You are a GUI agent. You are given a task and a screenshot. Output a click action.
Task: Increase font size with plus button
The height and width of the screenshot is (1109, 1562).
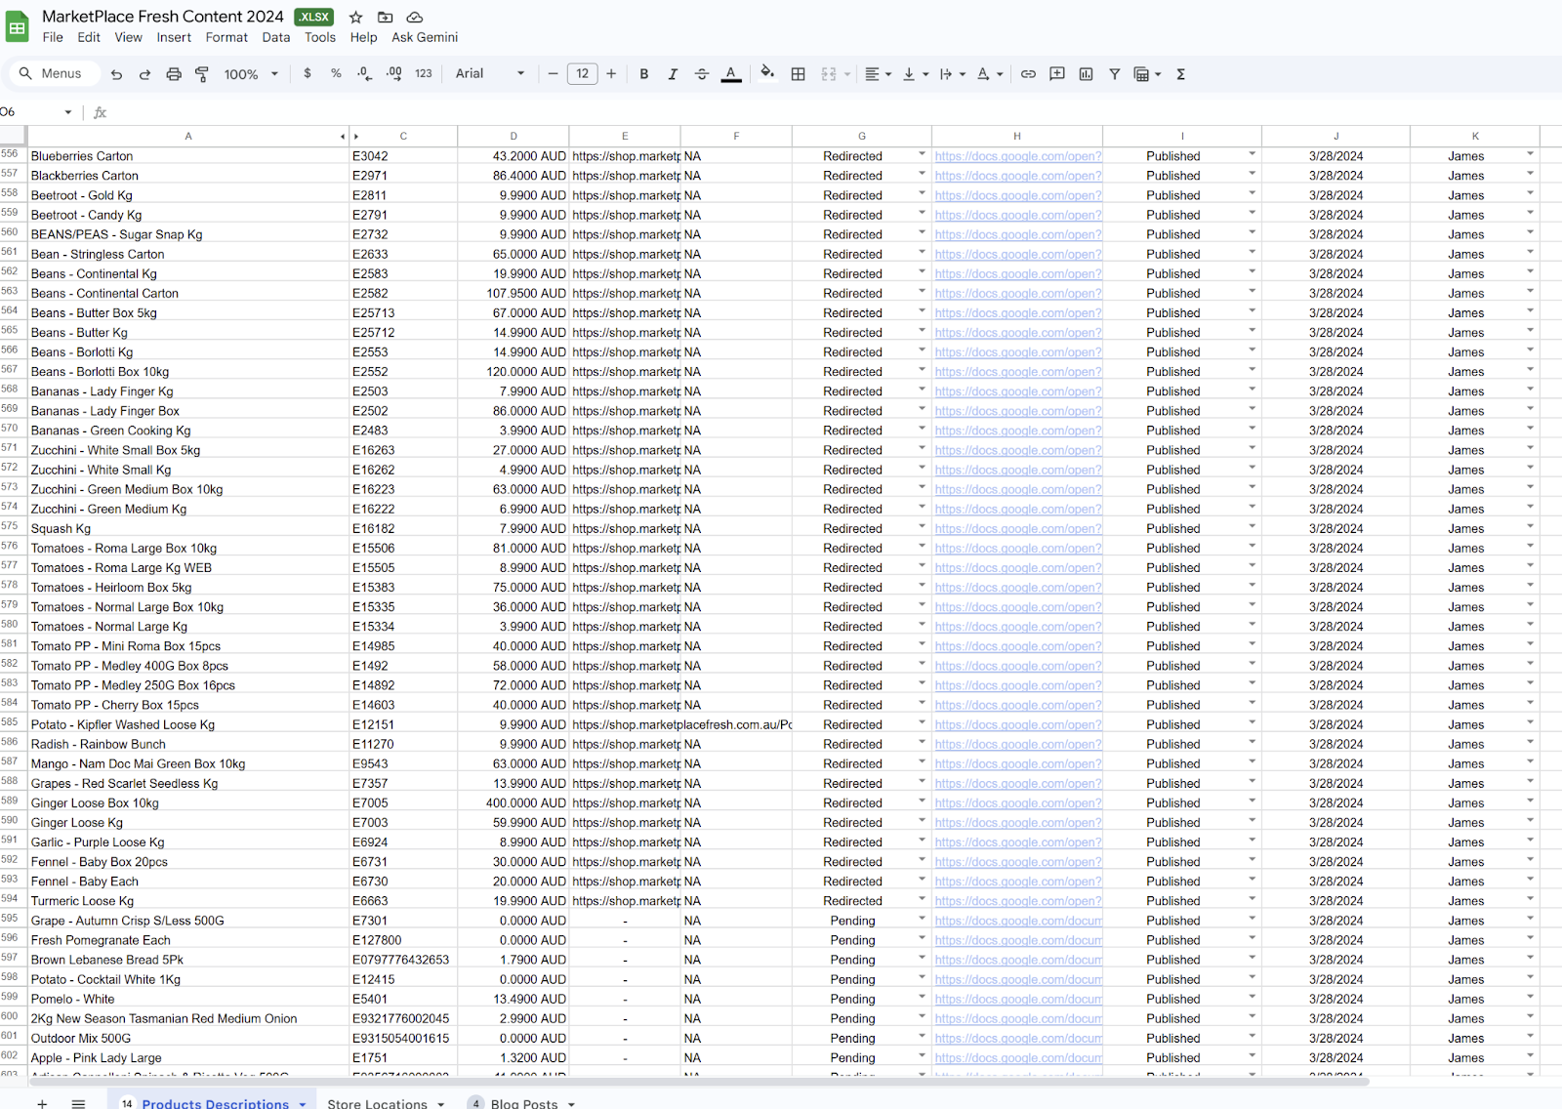pos(611,73)
